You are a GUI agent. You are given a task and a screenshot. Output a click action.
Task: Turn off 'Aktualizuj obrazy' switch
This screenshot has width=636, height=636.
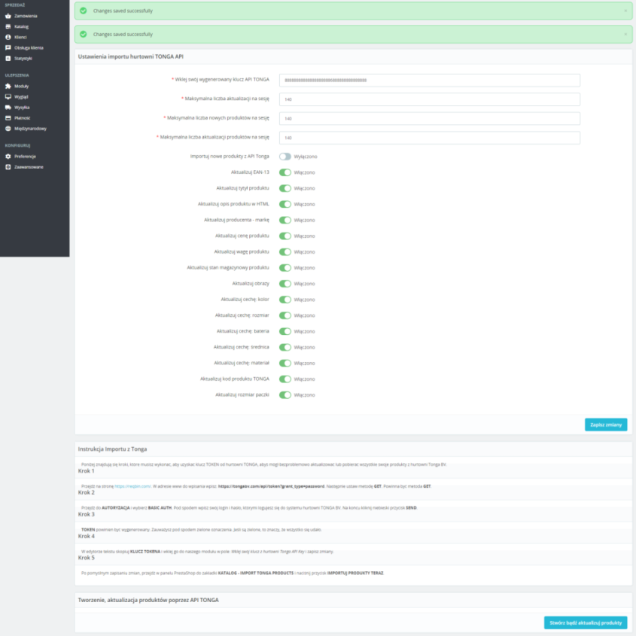(285, 284)
